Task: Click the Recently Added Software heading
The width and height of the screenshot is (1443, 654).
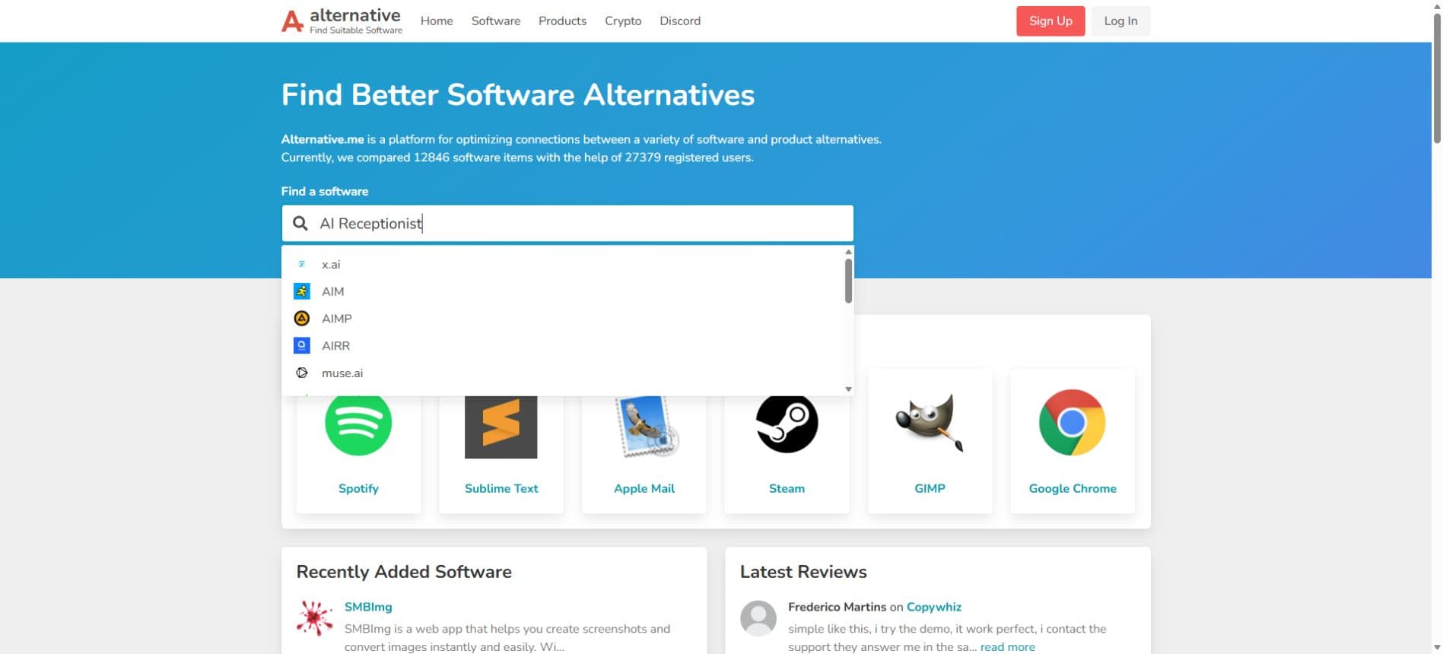Action: pos(404,572)
